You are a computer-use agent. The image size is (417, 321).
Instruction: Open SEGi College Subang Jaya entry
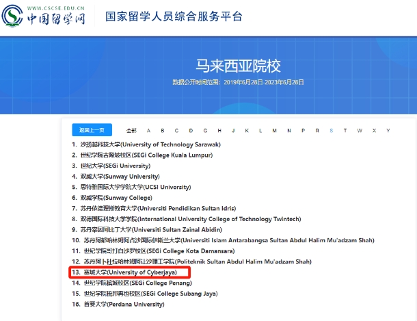click(x=145, y=294)
